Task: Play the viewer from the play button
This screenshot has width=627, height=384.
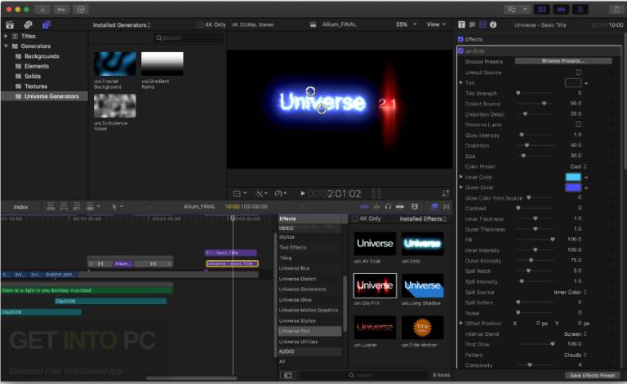Action: tap(302, 193)
